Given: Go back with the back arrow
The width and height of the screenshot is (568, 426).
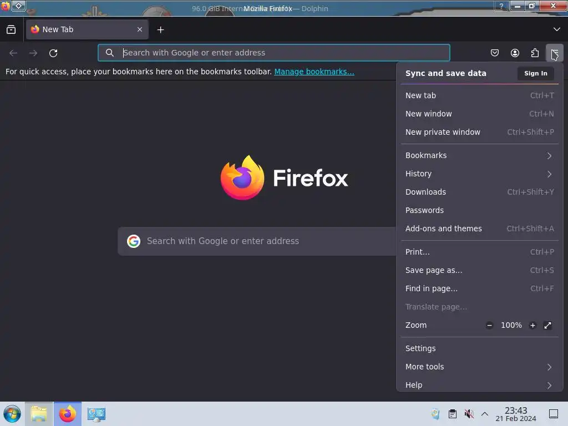Looking at the screenshot, I should click(13, 53).
